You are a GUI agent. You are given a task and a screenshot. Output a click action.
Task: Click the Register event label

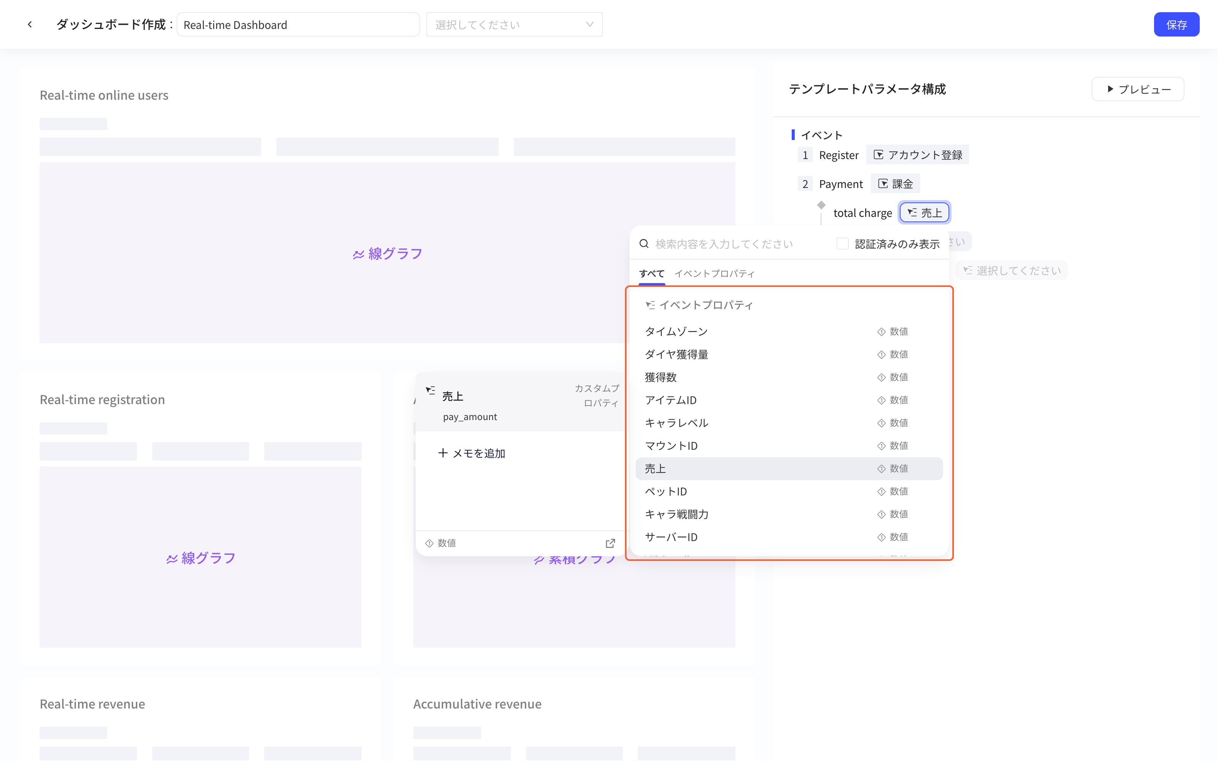(x=839, y=155)
